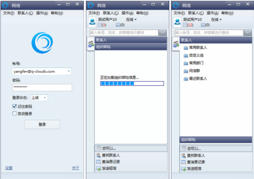This screenshot has width=254, height=179.
Task: Click send SMS envelope icon in middle window
Action: [98, 169]
